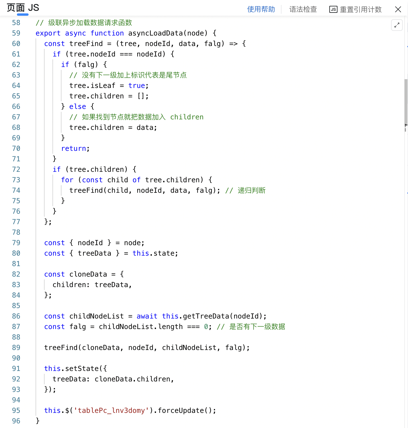Click the 是否有下一级数据 comment
The image size is (408, 428).
point(251,327)
